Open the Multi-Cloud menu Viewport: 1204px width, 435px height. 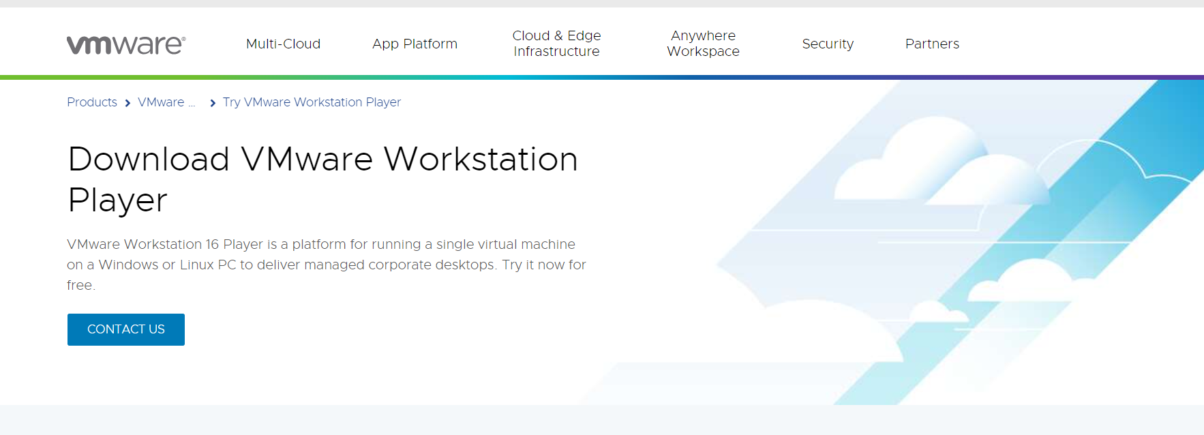tap(283, 44)
